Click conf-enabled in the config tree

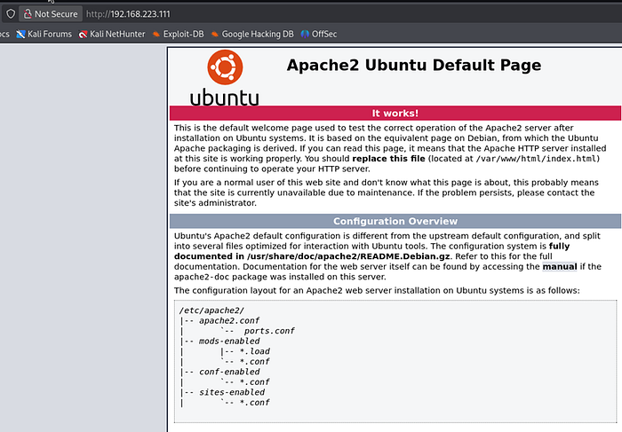pyautogui.click(x=229, y=372)
